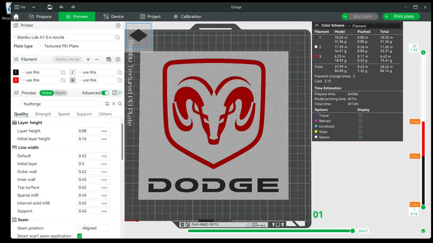The height and width of the screenshot is (243, 433).
Task: Open Flushing volumes button
Action: 68,59
